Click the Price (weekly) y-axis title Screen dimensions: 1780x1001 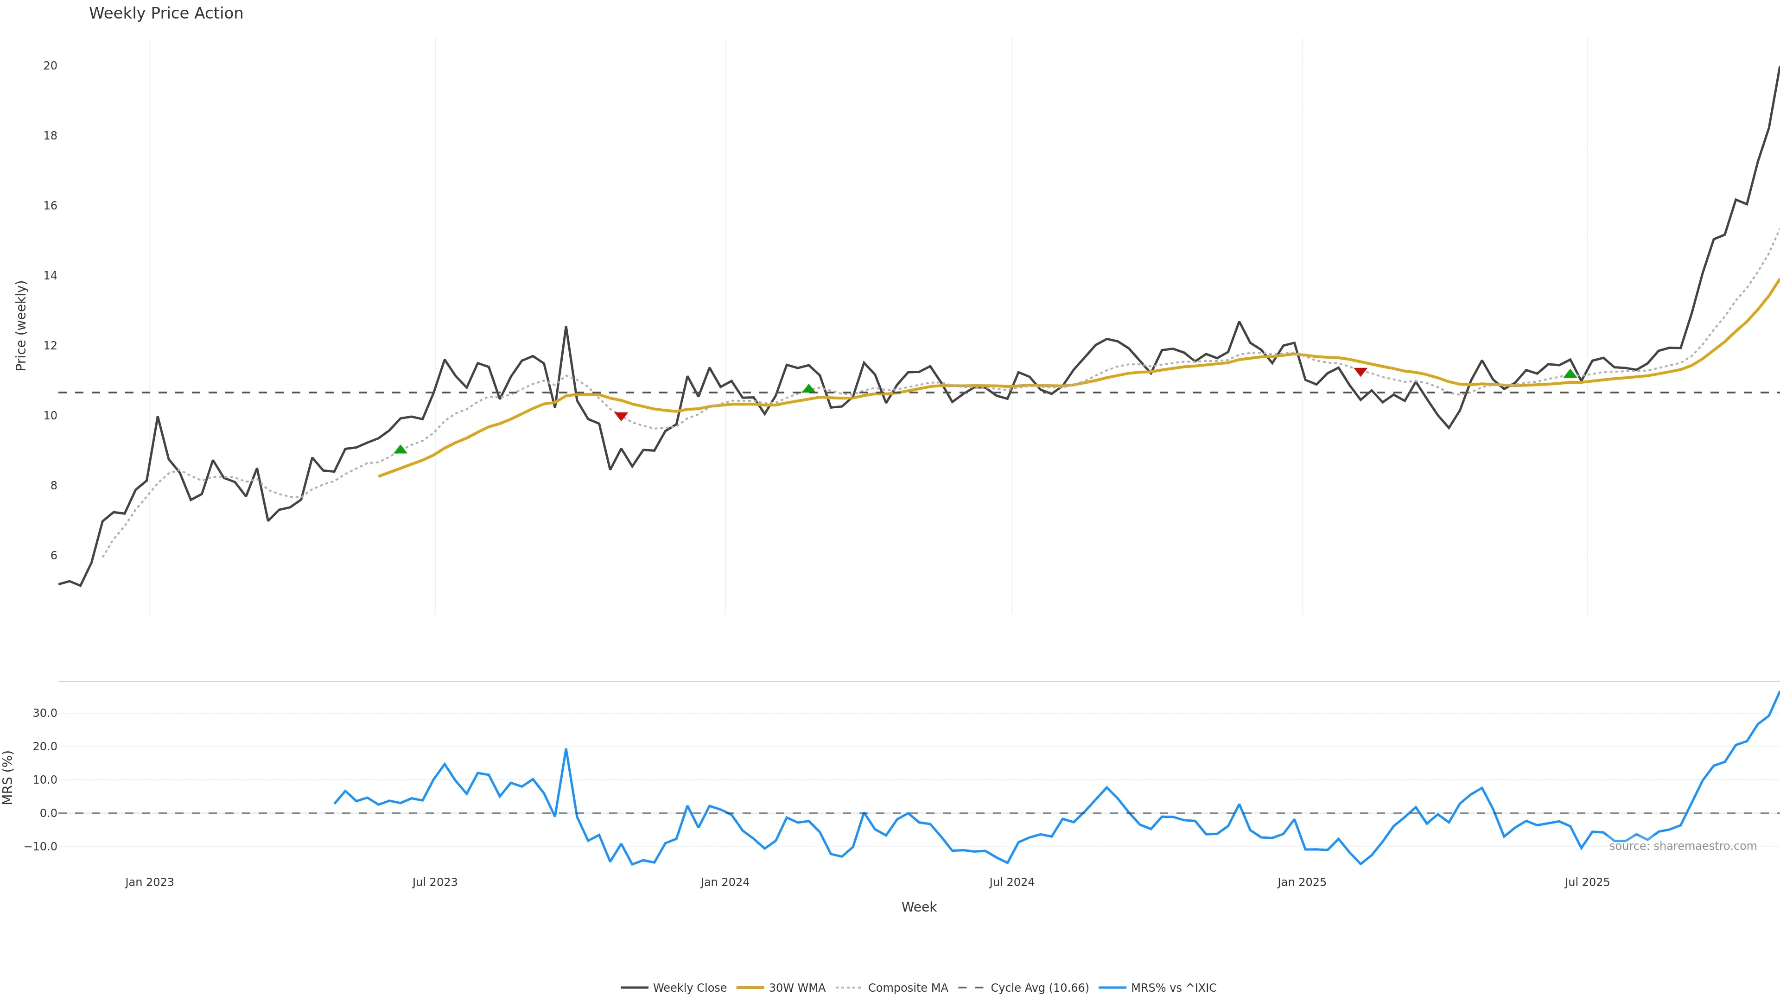tap(21, 325)
